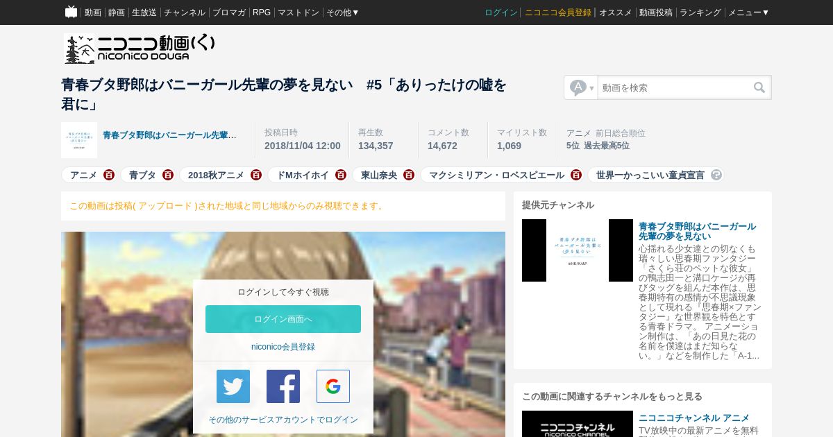Viewport: 833px width, 437px height.
Task: Open dictionary icon next to マクシミリアン・ロベスピエール tag
Action: point(576,175)
